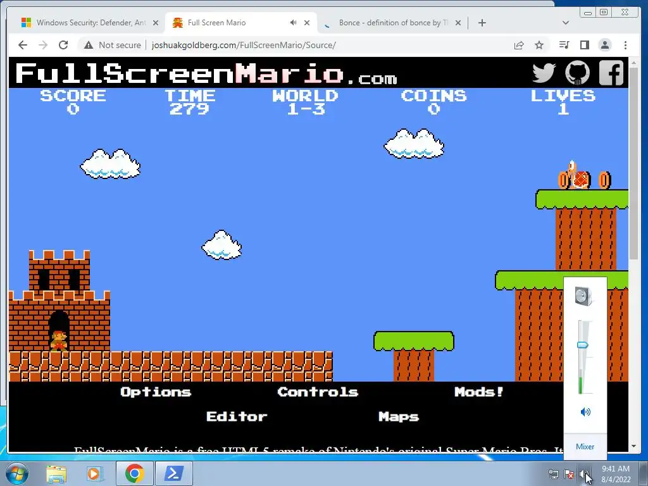The width and height of the screenshot is (648, 486).
Task: Click the WORLD 1-3 indicator
Action: click(x=306, y=102)
